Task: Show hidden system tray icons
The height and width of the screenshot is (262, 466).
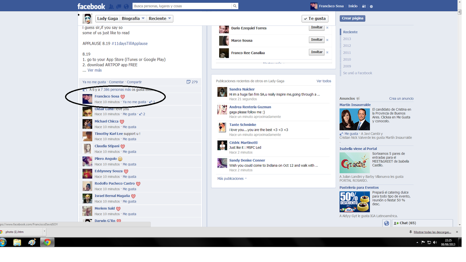Action: pyautogui.click(x=417, y=242)
